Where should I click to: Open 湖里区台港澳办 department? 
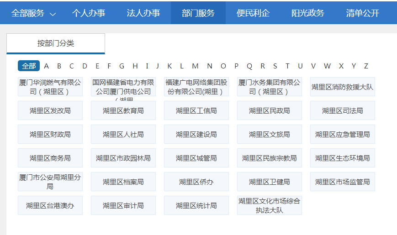[x=50, y=205]
